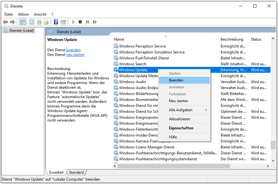Choose Neu starten in the context menu
The width and height of the screenshot is (278, 184).
pyautogui.click(x=184, y=101)
